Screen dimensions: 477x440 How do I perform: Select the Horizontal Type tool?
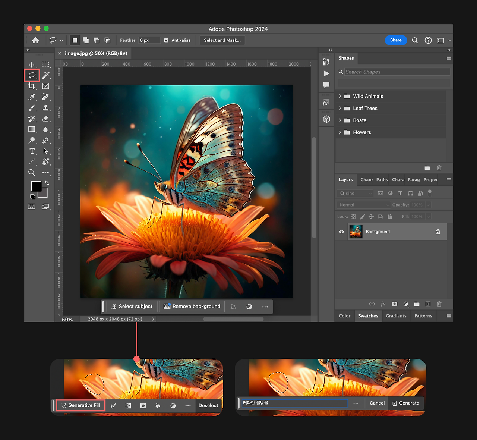(x=32, y=151)
